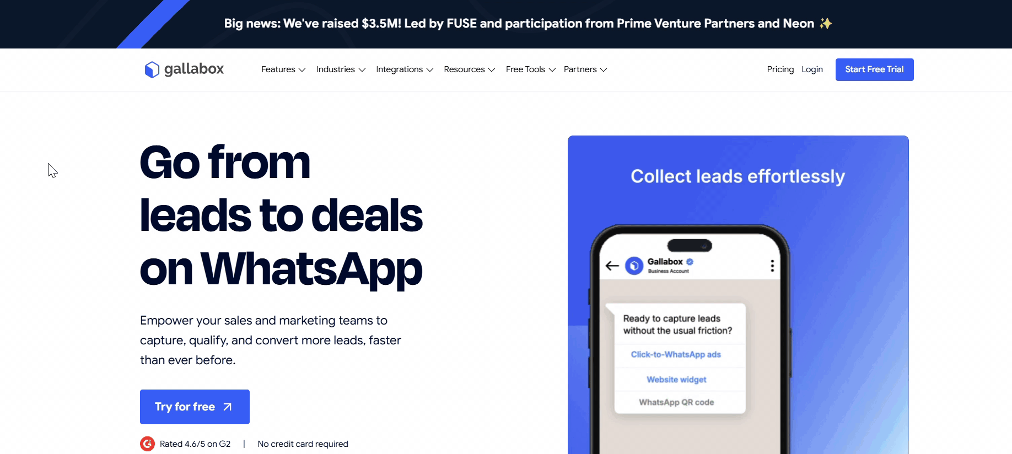Click the G2 rating badge icon
1012x454 pixels.
tap(147, 444)
